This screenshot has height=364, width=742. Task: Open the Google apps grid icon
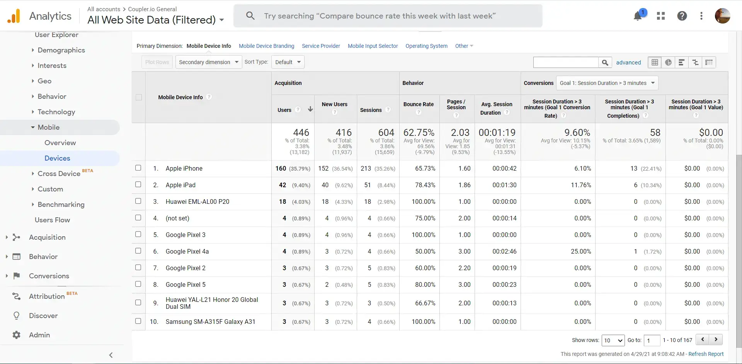coord(661,16)
